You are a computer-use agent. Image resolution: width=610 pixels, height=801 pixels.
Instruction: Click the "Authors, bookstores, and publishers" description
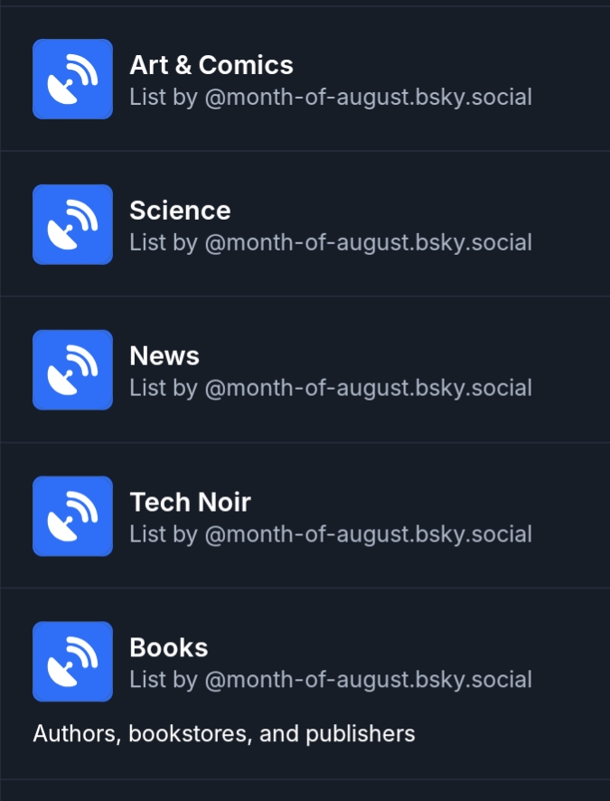point(224,733)
